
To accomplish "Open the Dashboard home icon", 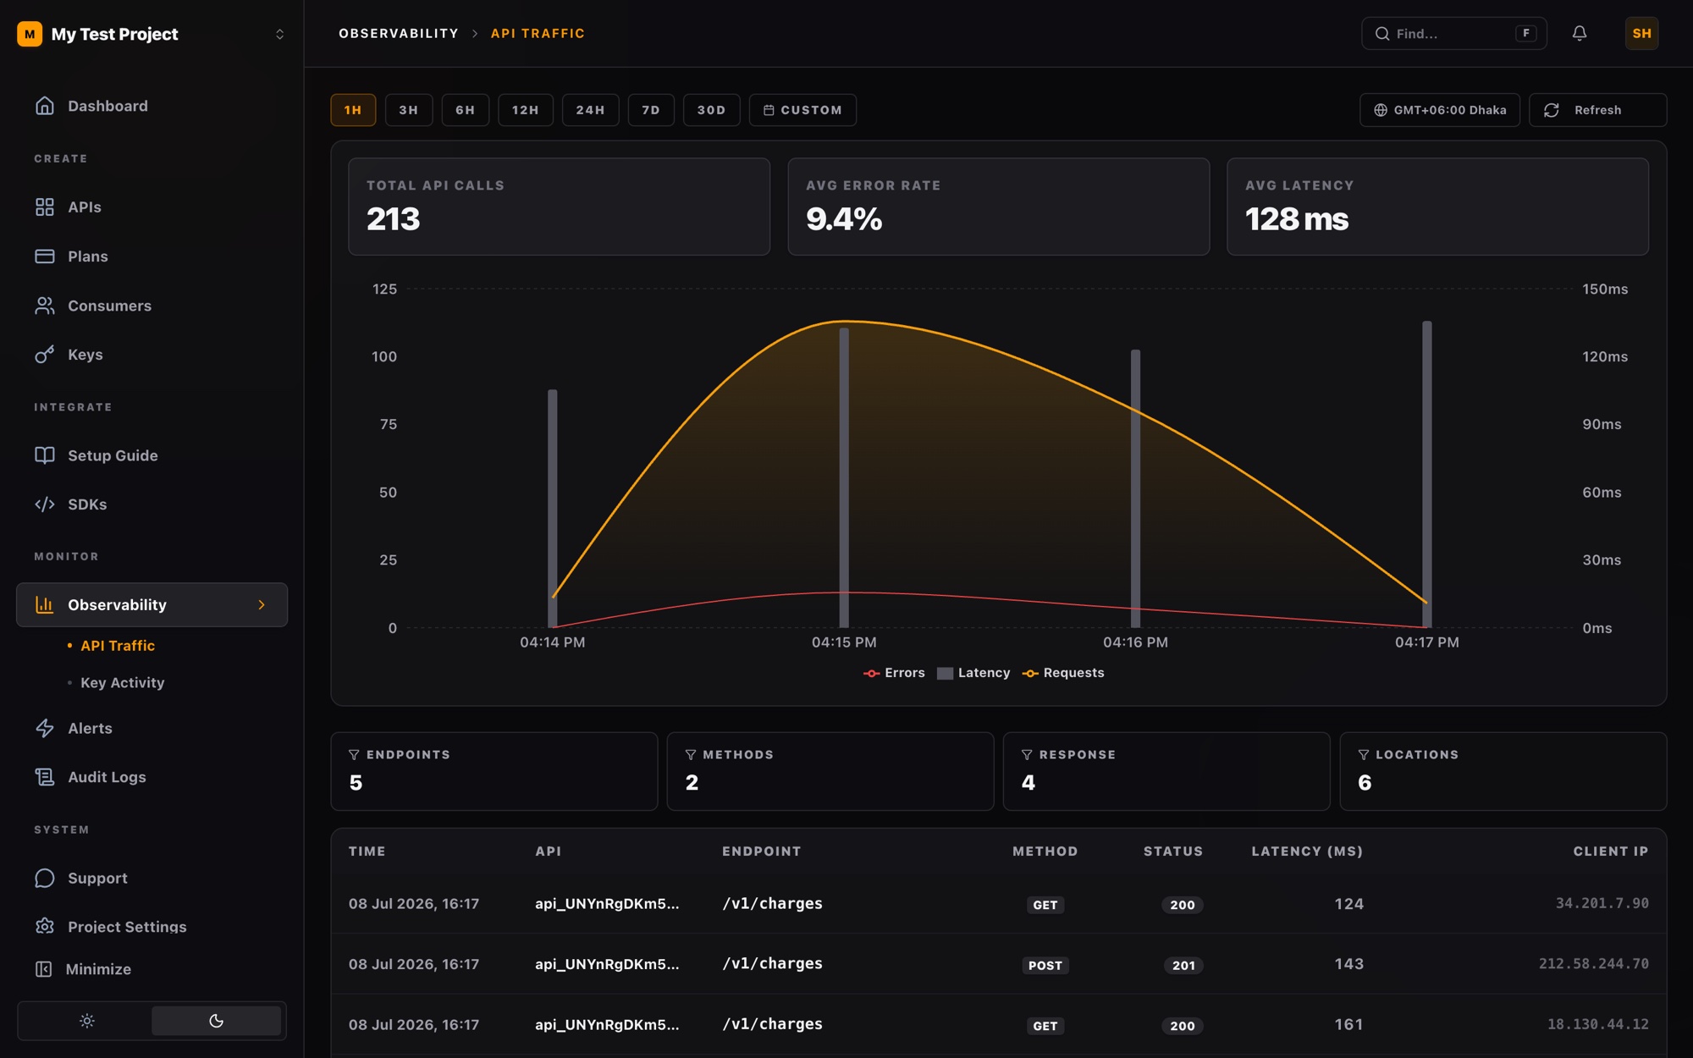I will point(45,106).
